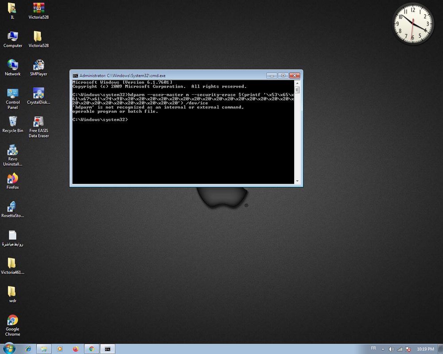This screenshot has width=443, height=354.
Task: Open the media player taskbar icon
Action: [60, 349]
